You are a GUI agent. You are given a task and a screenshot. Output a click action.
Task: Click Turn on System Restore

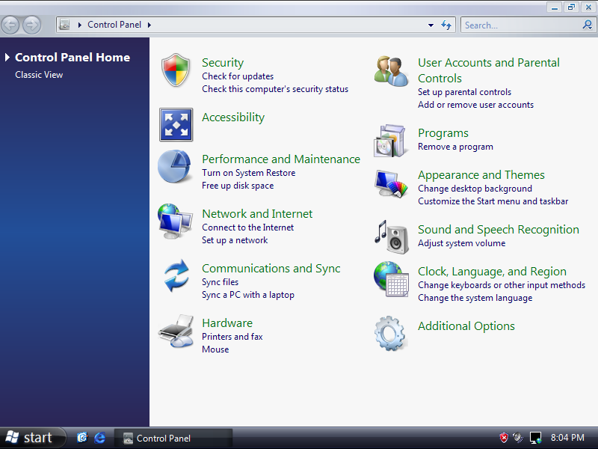[x=249, y=173]
